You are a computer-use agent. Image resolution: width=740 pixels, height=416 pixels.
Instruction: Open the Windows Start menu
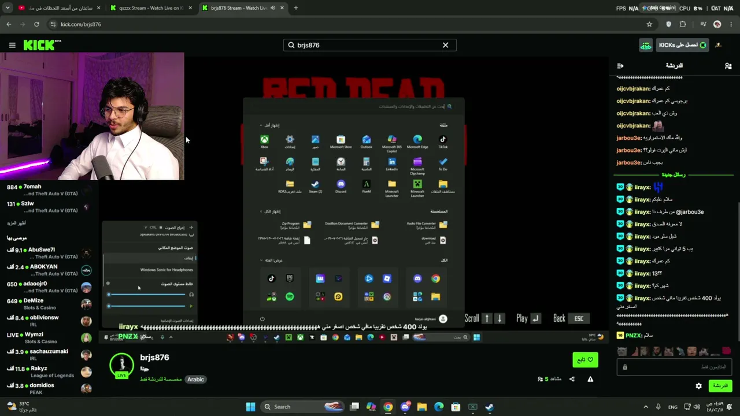click(x=250, y=407)
